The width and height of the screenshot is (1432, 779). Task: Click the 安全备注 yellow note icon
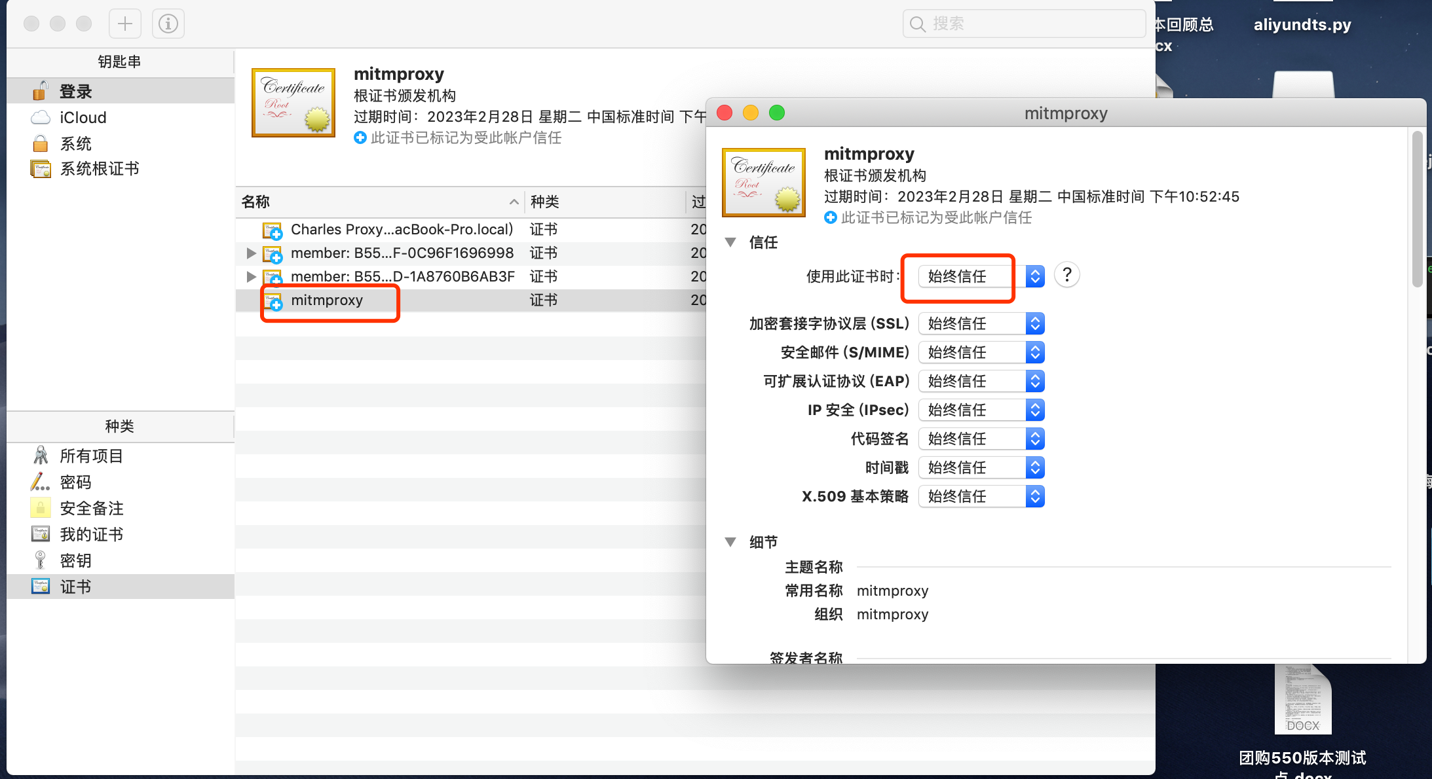pos(41,507)
